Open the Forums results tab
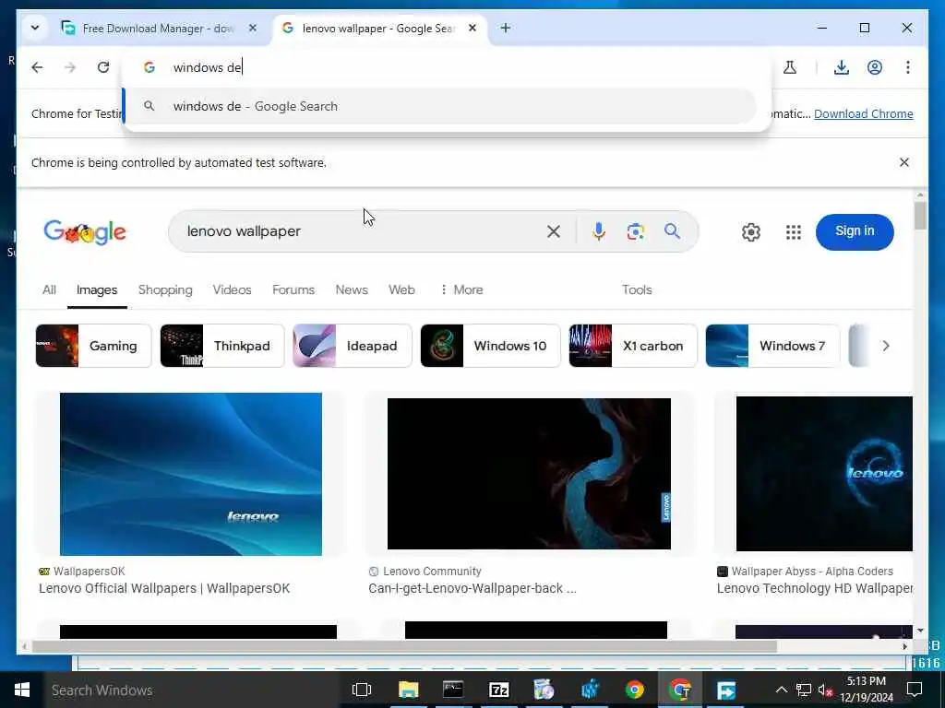 [x=293, y=290]
